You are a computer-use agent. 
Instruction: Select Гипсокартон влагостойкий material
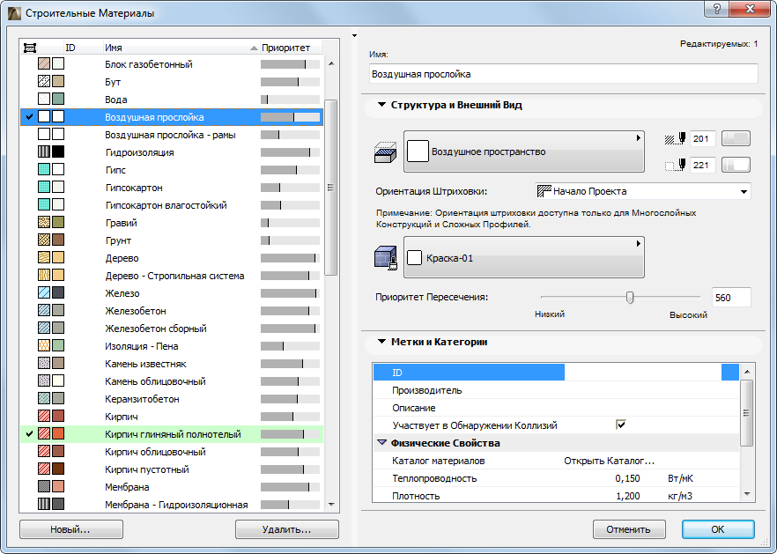click(x=172, y=204)
